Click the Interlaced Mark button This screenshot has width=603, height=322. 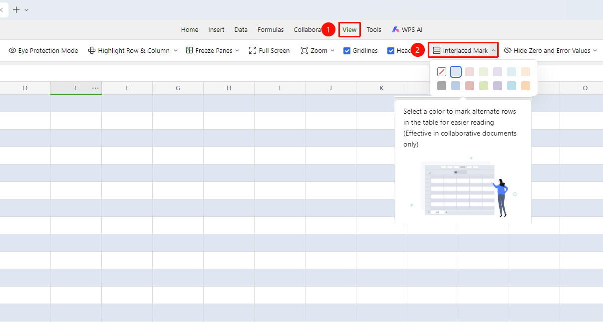click(460, 50)
